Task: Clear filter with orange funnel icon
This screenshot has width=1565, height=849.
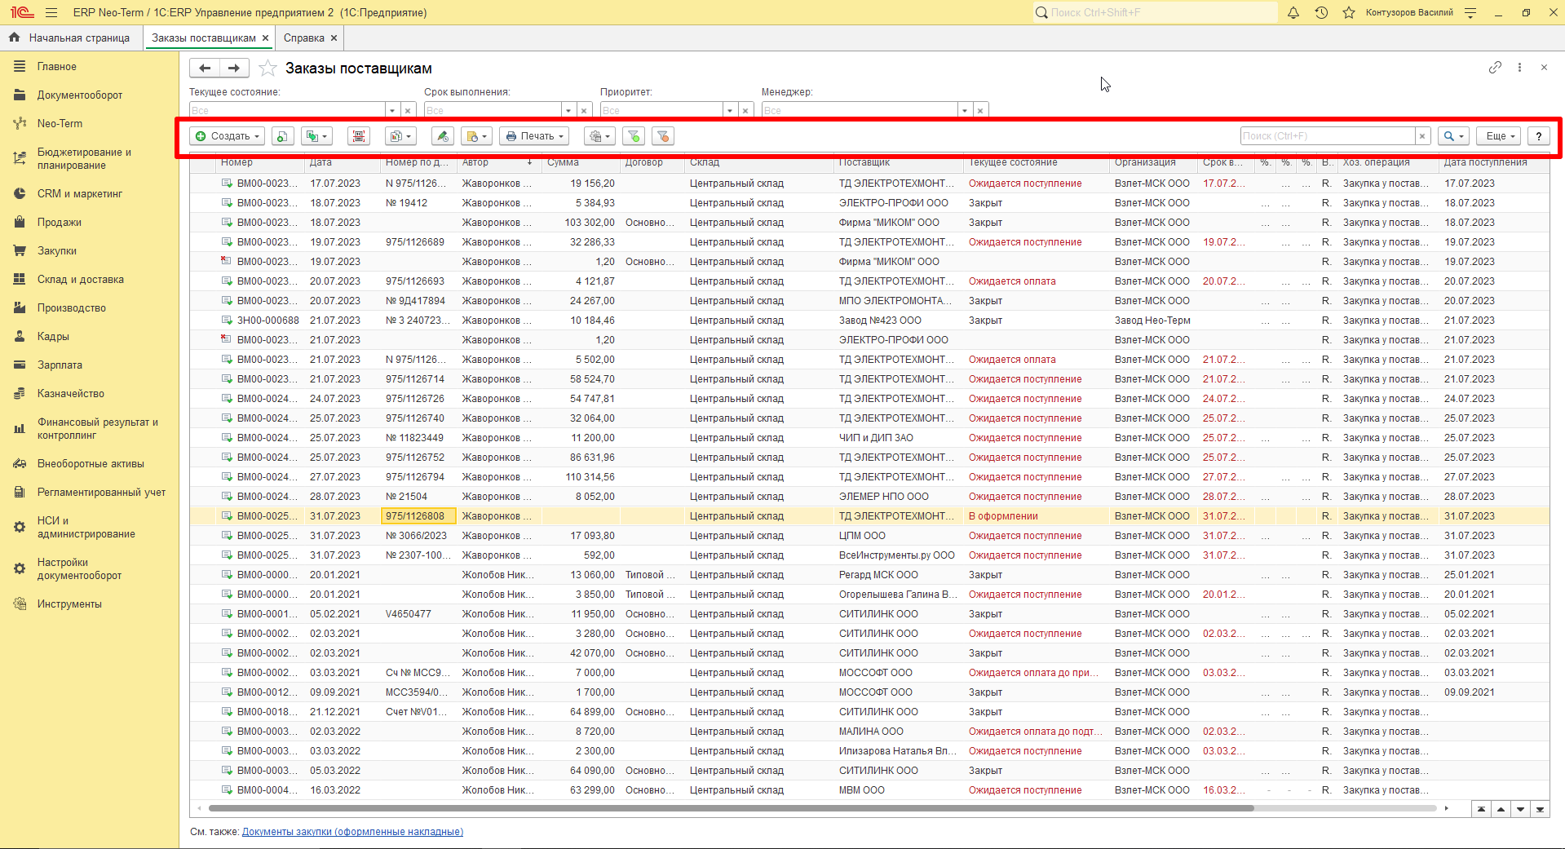Action: click(x=663, y=136)
